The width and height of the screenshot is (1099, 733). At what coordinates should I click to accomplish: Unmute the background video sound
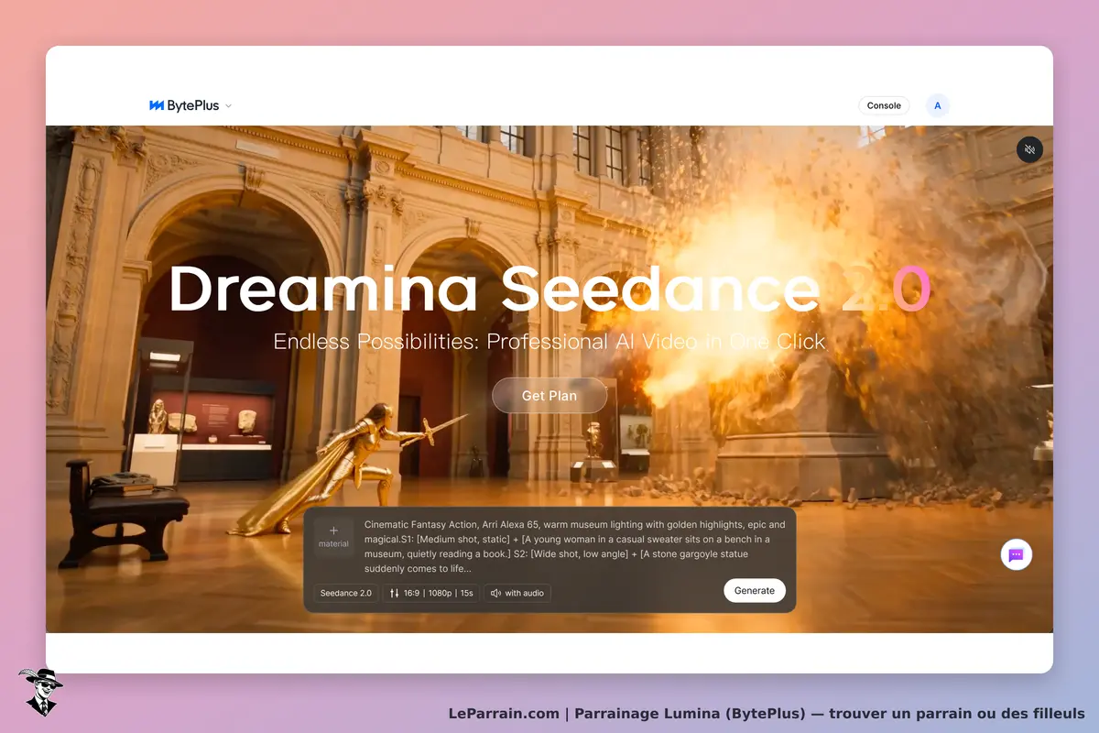(x=1029, y=149)
